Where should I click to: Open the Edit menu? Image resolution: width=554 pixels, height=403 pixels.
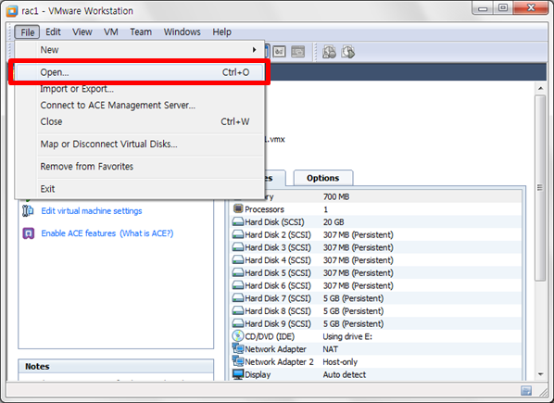pyautogui.click(x=53, y=31)
